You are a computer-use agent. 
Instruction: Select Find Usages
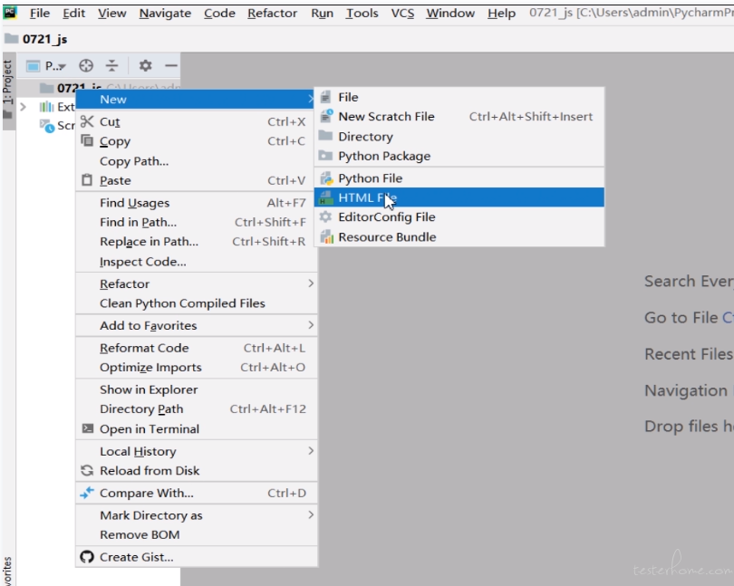point(196,203)
